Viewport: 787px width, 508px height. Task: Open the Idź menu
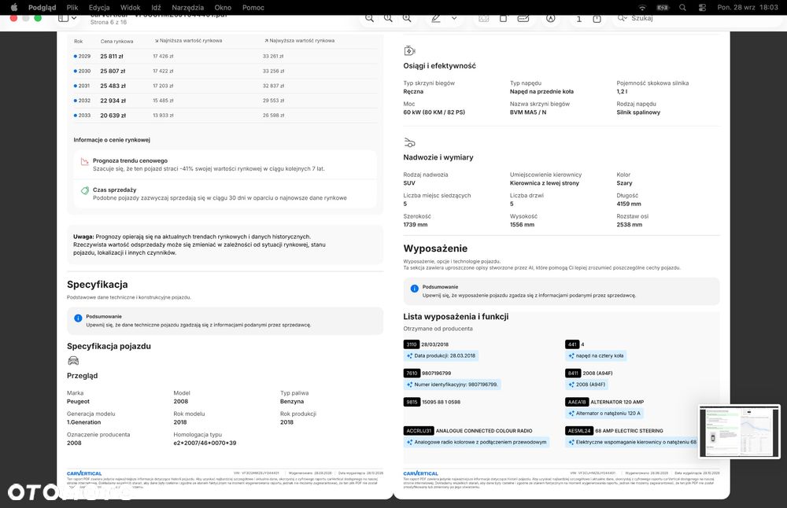coord(156,8)
